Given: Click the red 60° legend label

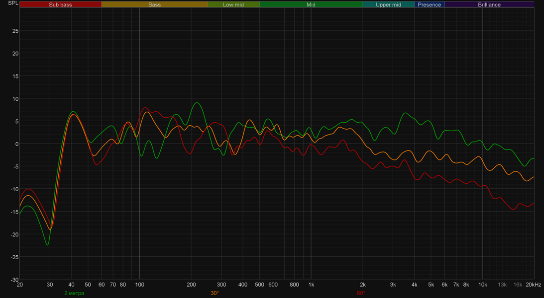Looking at the screenshot, I should 361,293.
